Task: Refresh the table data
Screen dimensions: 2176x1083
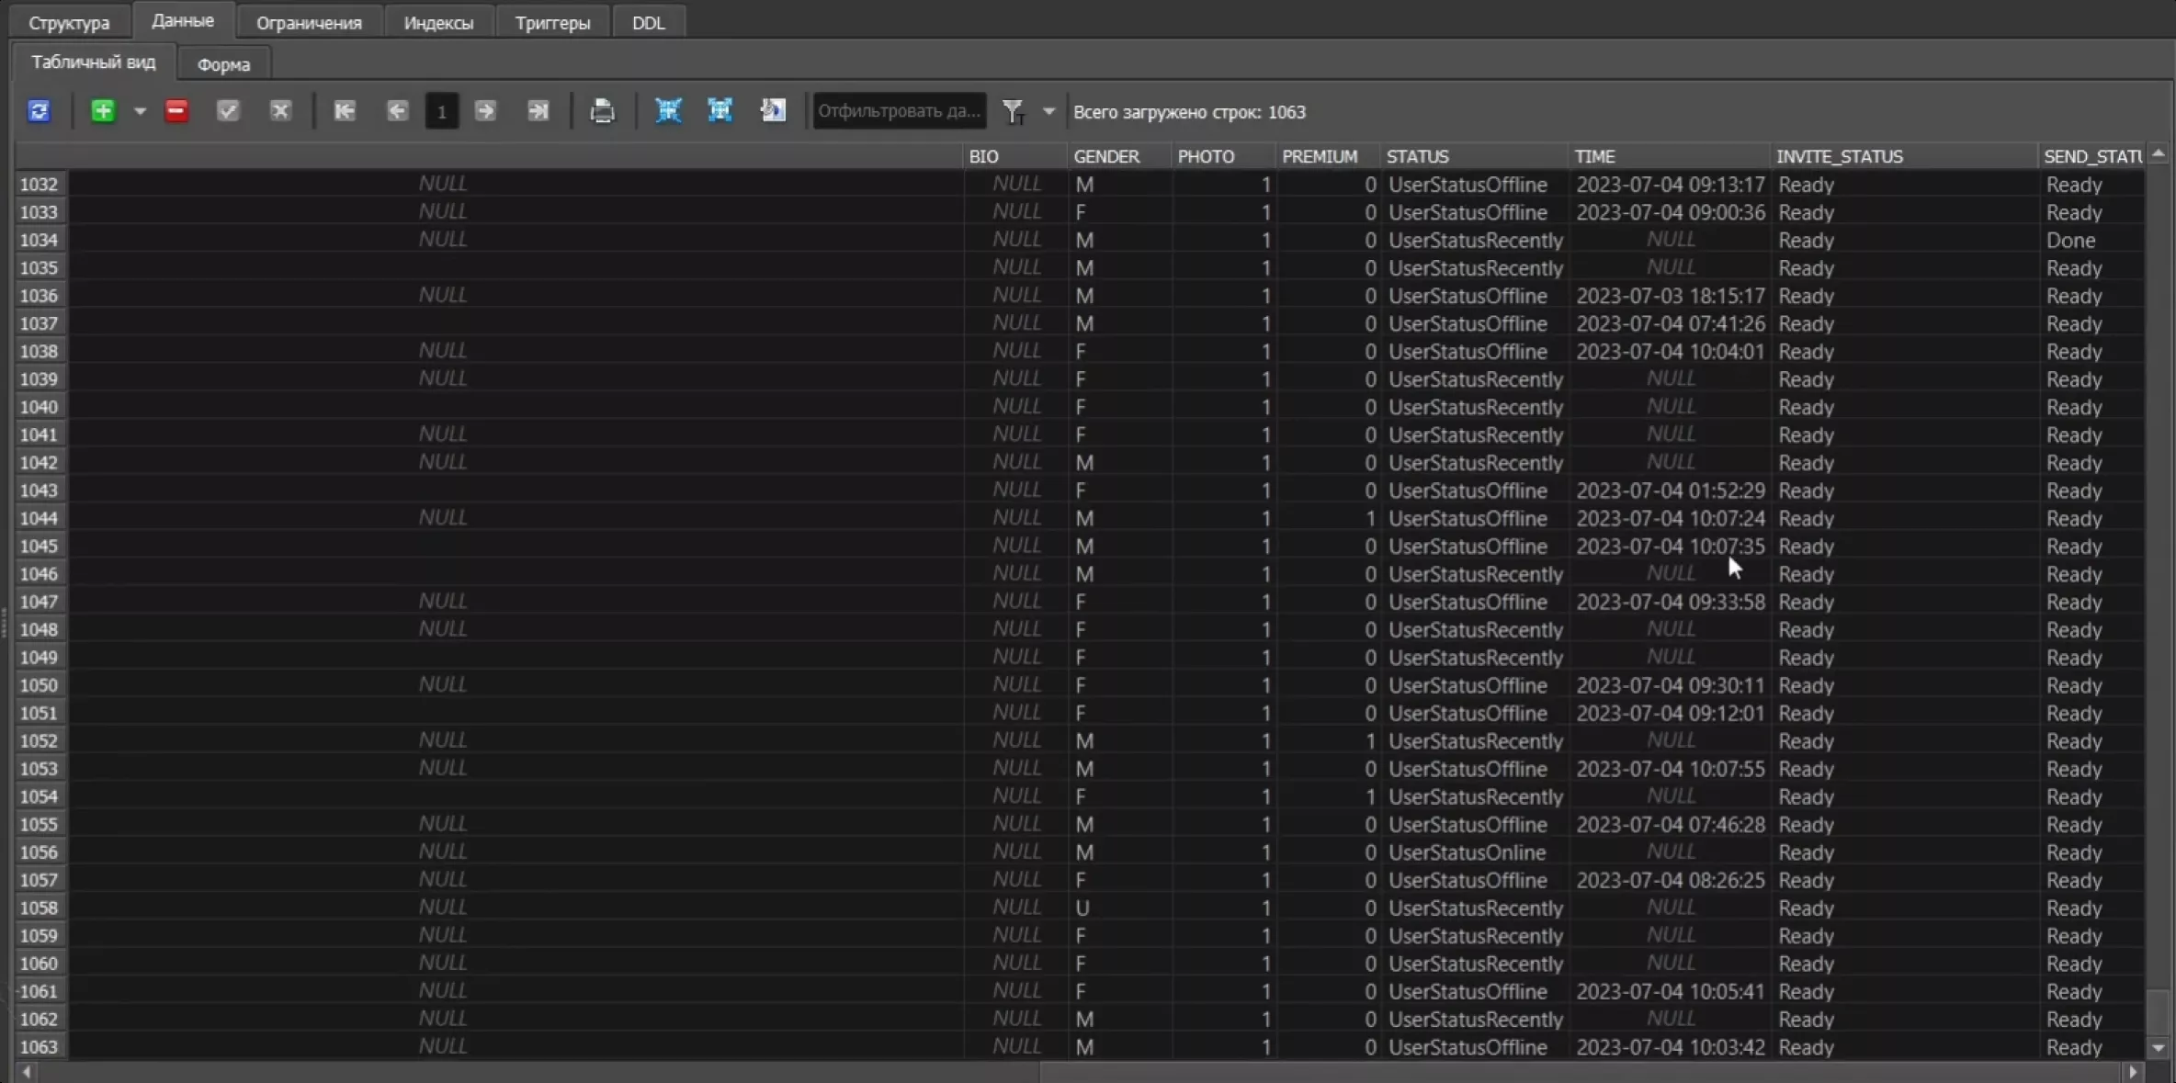Action: click(x=39, y=111)
